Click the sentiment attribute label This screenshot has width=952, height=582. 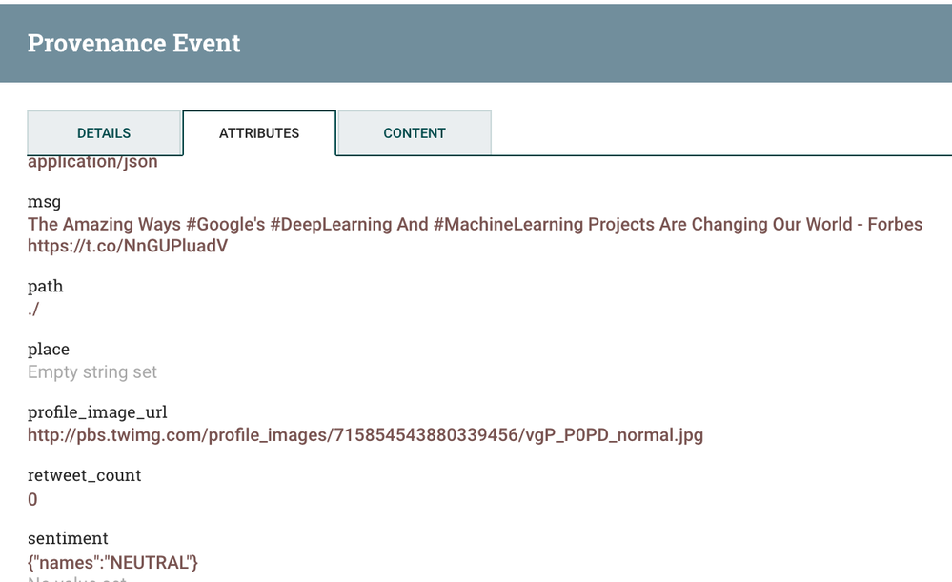68,539
